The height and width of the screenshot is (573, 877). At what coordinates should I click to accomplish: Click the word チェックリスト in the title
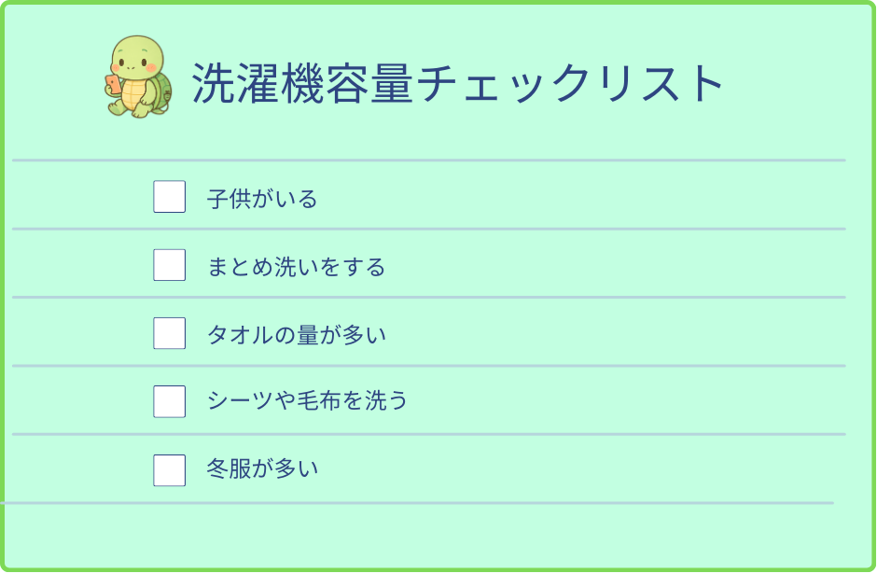[569, 84]
